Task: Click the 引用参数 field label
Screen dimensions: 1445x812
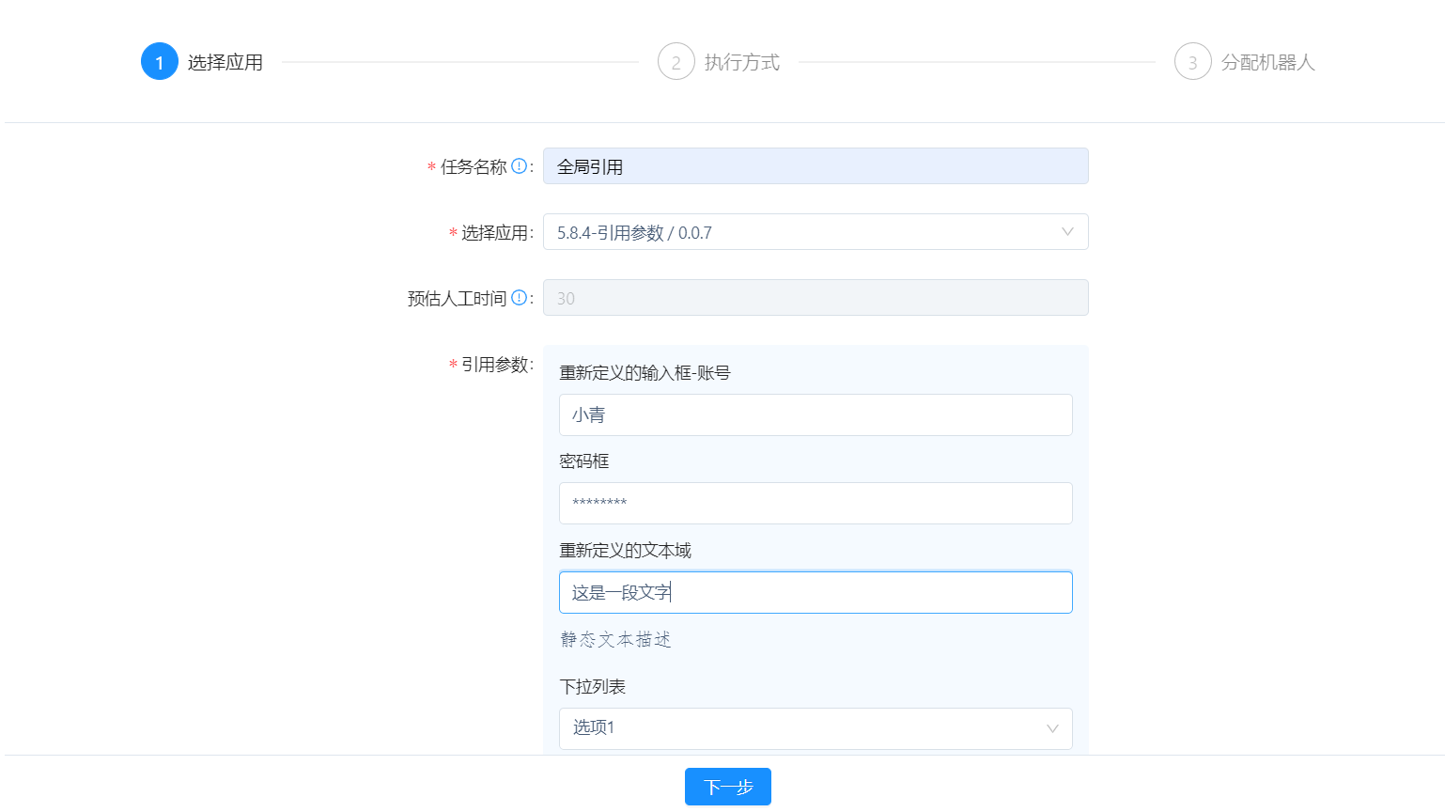Action: pyautogui.click(x=496, y=365)
